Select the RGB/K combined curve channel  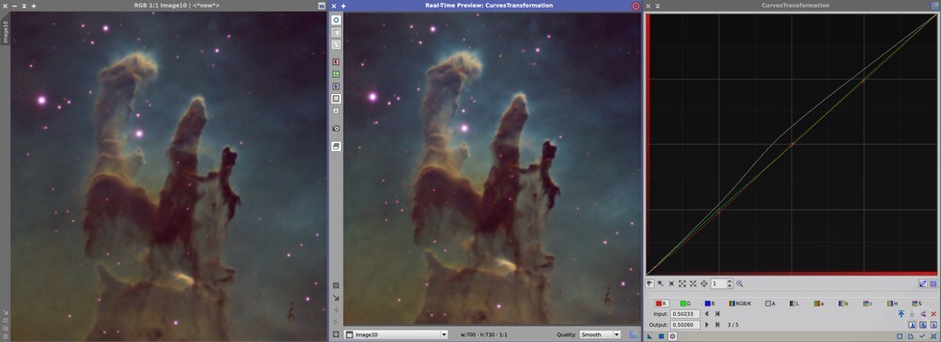(739, 303)
